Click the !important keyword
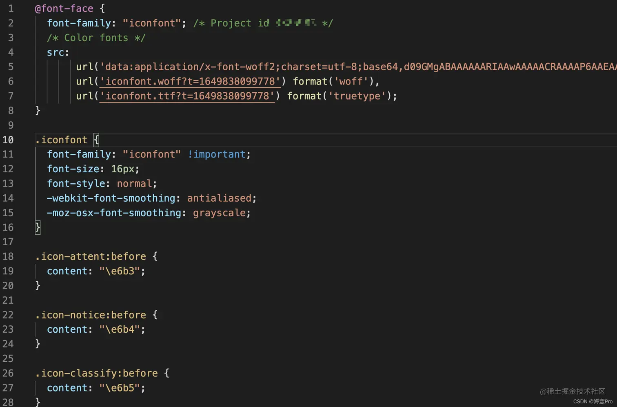Viewport: 617px width, 407px height. tap(217, 154)
